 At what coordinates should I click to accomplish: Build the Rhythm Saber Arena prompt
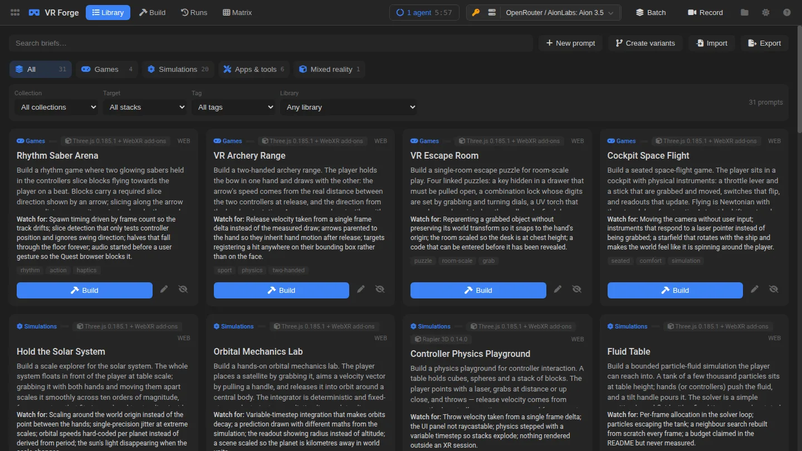coord(85,290)
